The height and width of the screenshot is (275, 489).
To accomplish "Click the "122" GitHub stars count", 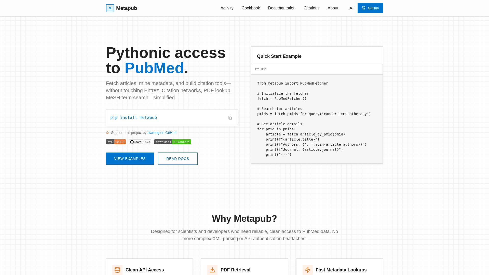I will [147, 142].
